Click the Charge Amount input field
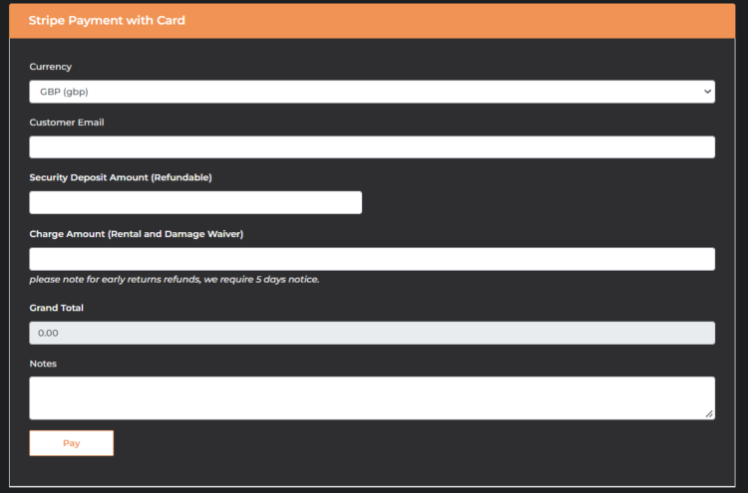The width and height of the screenshot is (748, 493). (372, 259)
